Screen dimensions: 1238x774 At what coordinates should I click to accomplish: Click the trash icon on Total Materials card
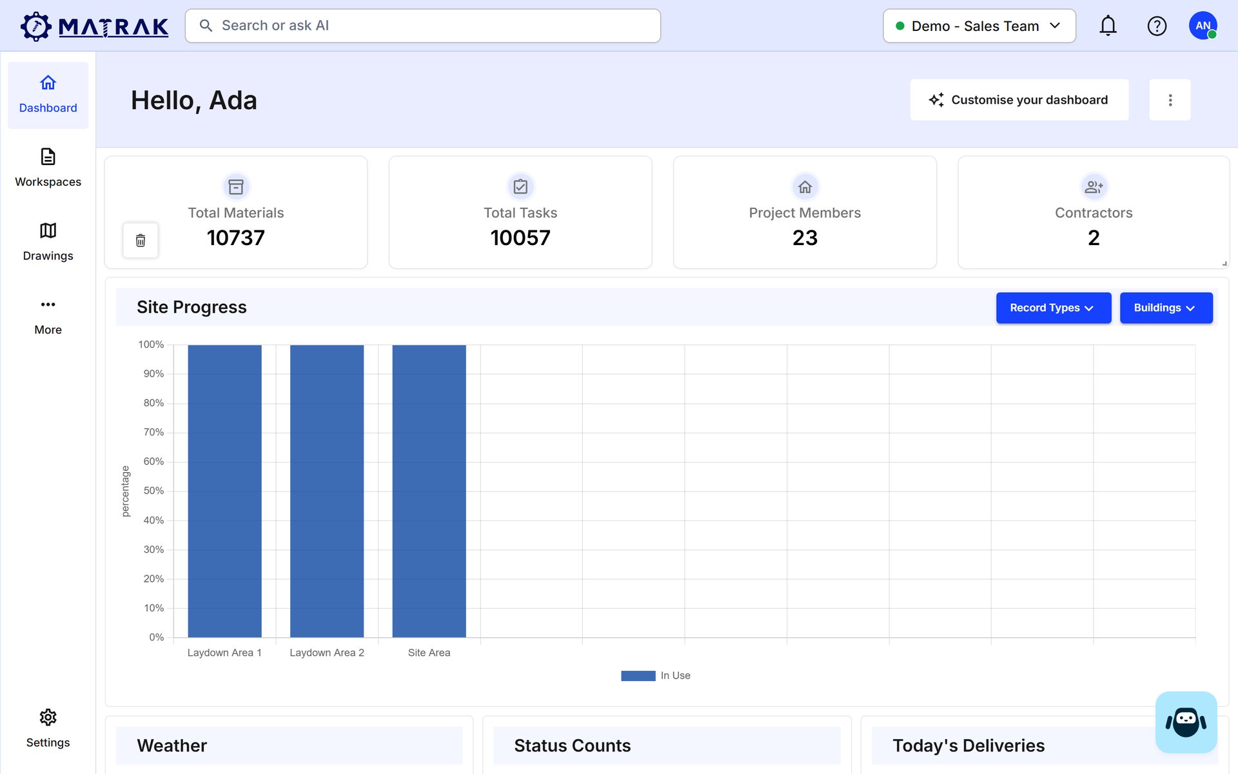(x=141, y=241)
